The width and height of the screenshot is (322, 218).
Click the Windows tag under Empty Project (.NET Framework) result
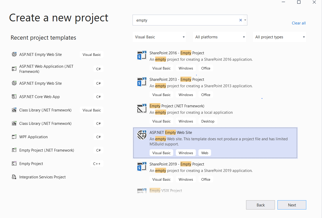[x=186, y=121]
